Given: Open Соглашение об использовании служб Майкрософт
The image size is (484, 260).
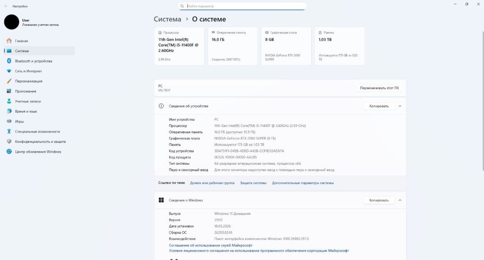Looking at the screenshot, I should (211, 246).
